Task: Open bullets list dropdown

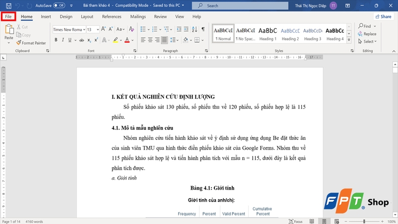Action: [148, 29]
